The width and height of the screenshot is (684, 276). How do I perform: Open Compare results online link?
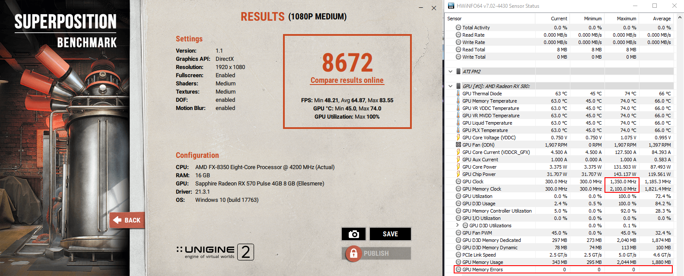(347, 80)
